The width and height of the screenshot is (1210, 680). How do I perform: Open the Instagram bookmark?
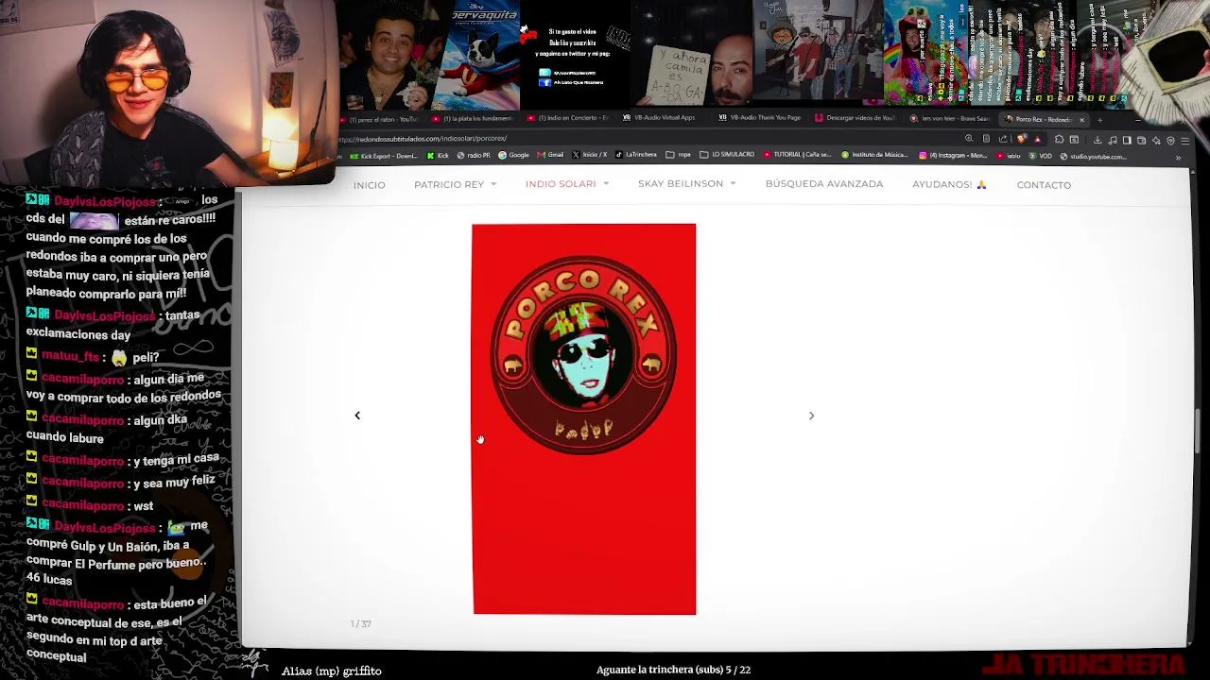point(953,156)
